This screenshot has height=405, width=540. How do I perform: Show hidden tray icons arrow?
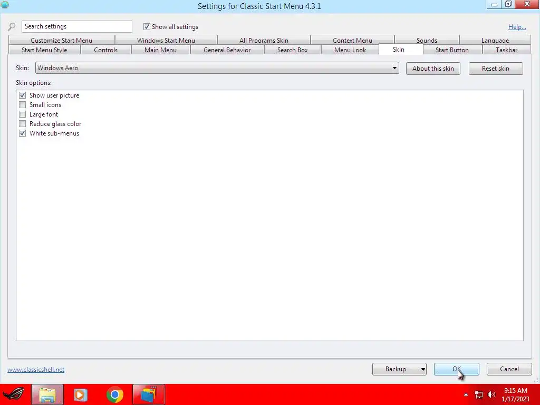tap(466, 394)
